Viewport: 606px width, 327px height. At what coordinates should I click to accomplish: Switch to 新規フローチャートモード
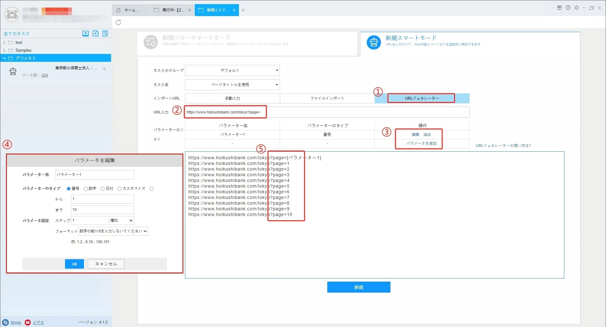pos(247,44)
